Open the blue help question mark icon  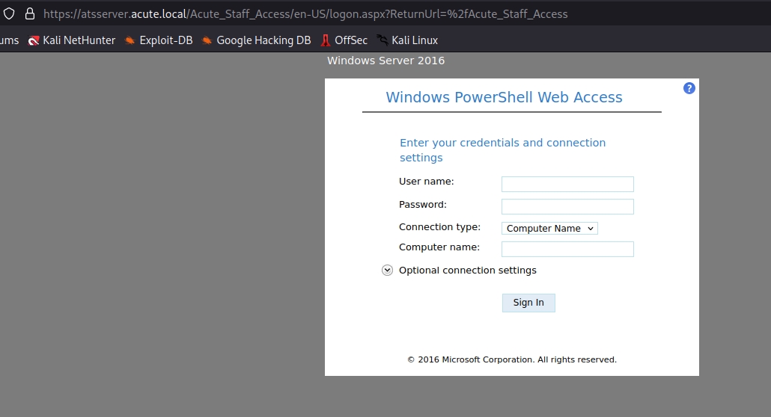click(x=689, y=88)
